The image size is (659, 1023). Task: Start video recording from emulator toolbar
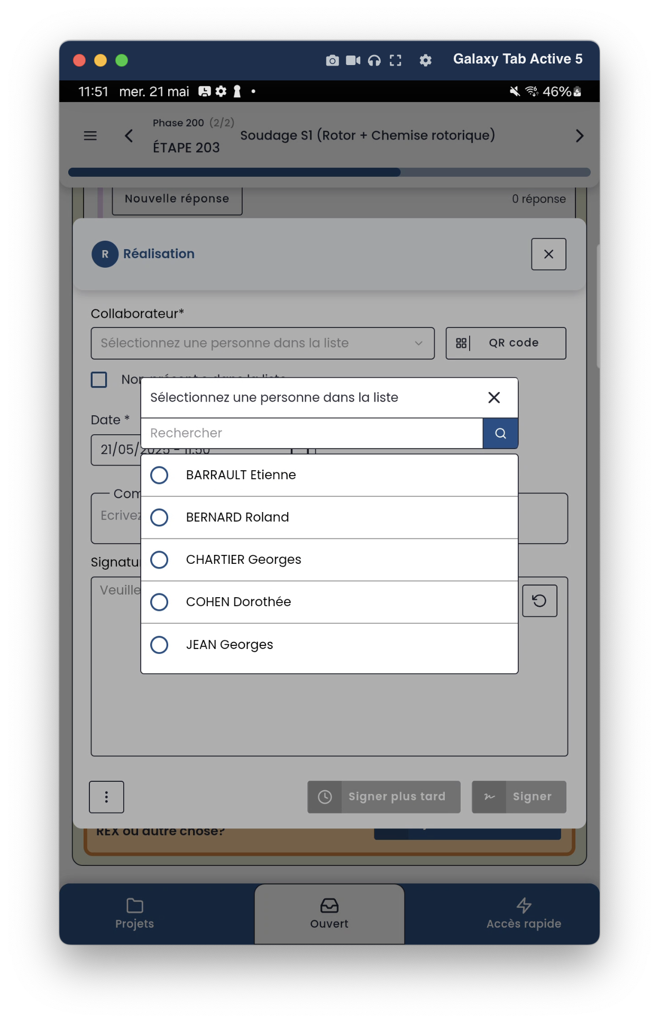(353, 61)
